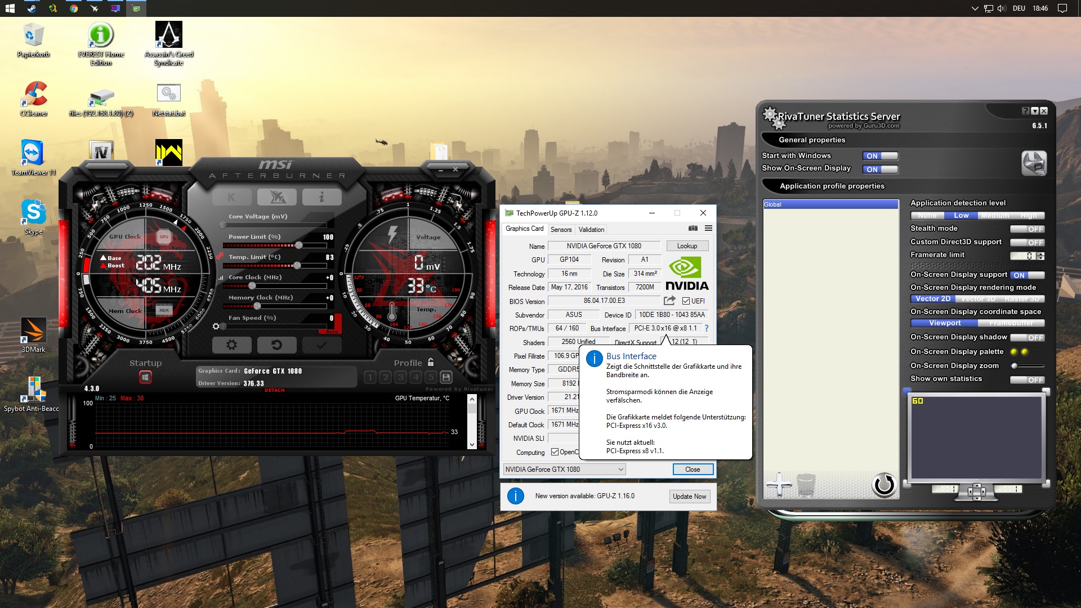Click the second On-Screen Display palette color dot
The width and height of the screenshot is (1081, 608).
tap(1025, 352)
